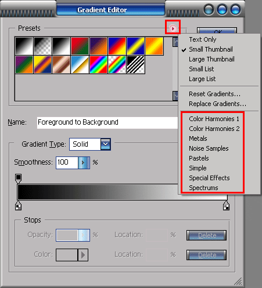The width and height of the screenshot is (262, 288).
Task: Open the Presets flyout menu arrow
Action: [x=173, y=28]
